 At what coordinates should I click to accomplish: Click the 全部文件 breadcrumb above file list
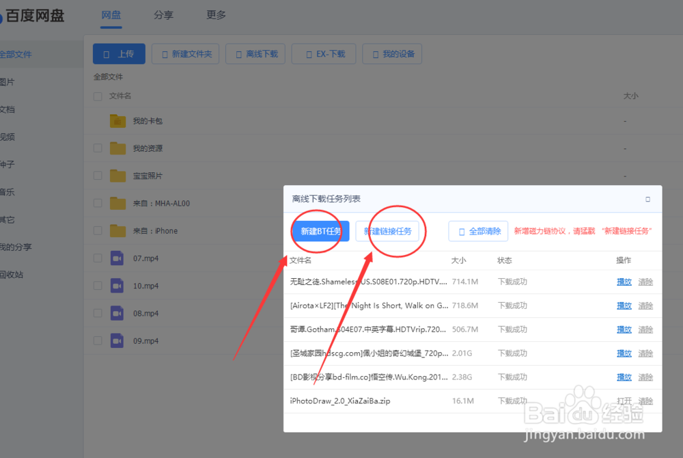click(x=108, y=77)
